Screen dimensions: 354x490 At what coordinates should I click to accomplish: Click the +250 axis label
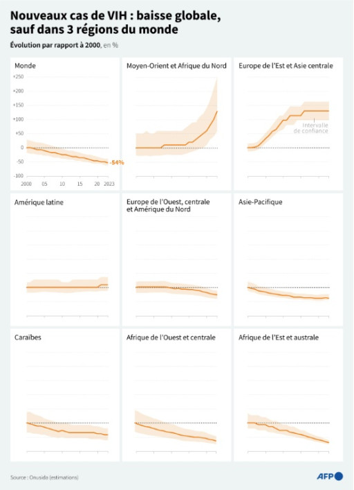coord(19,77)
